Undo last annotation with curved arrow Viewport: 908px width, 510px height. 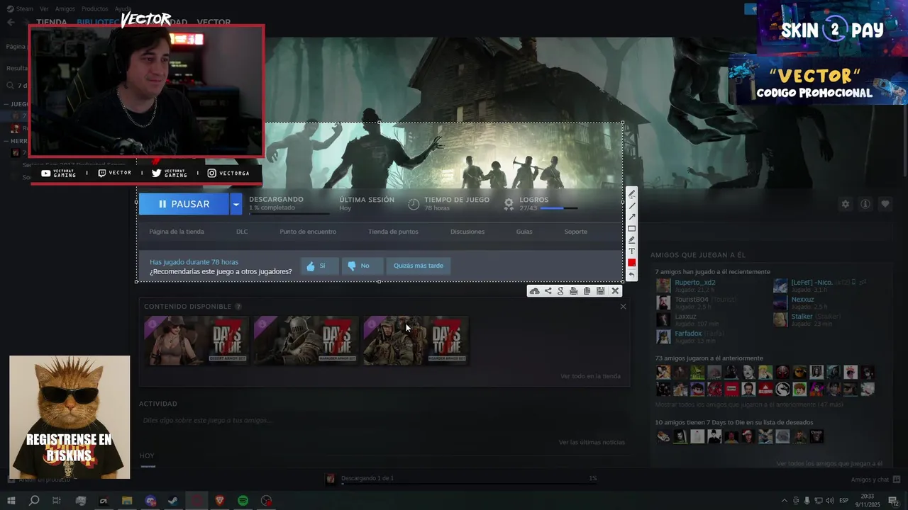pyautogui.click(x=631, y=275)
